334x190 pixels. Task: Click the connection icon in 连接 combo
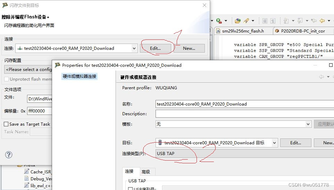[20, 48]
